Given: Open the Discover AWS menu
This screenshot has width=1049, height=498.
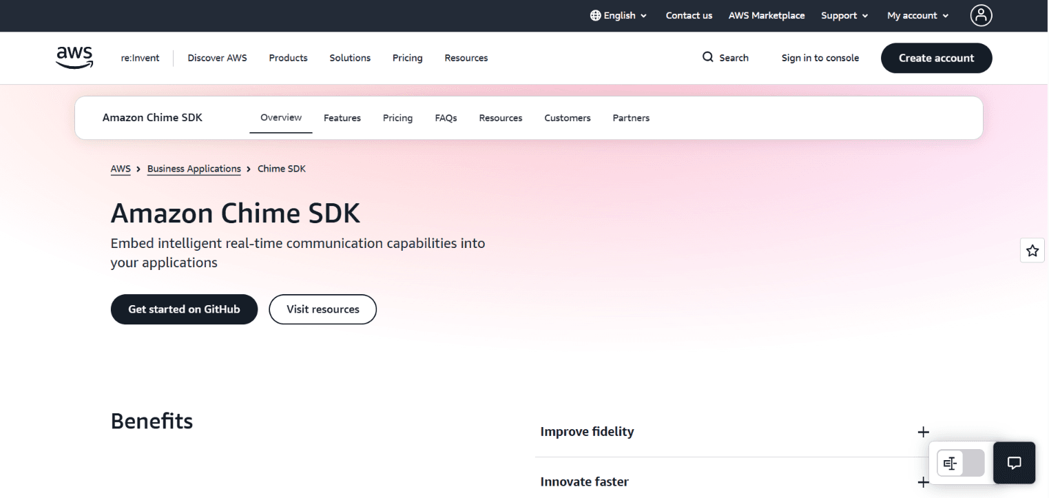Looking at the screenshot, I should (x=217, y=58).
